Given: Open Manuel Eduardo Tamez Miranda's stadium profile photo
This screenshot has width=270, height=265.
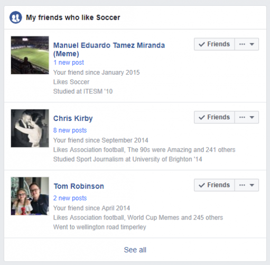Looking at the screenshot, I should coord(30,55).
